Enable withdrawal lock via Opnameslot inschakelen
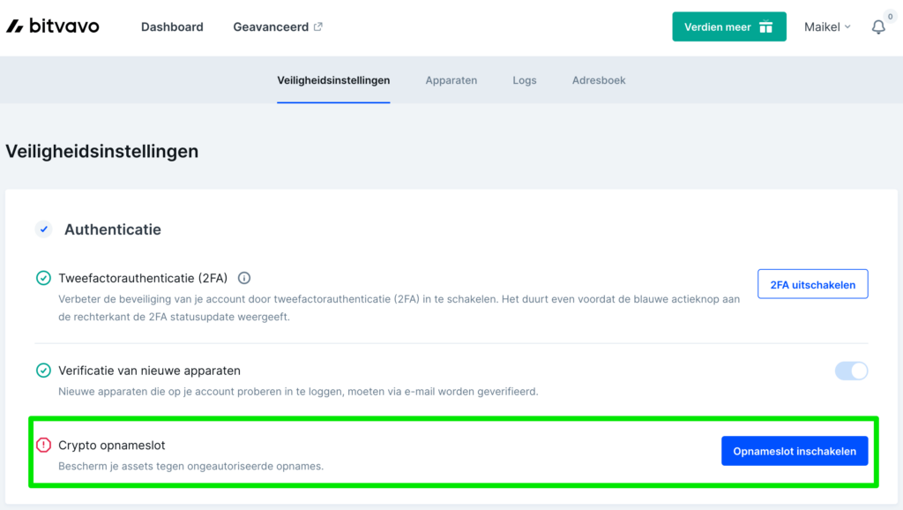 point(794,450)
